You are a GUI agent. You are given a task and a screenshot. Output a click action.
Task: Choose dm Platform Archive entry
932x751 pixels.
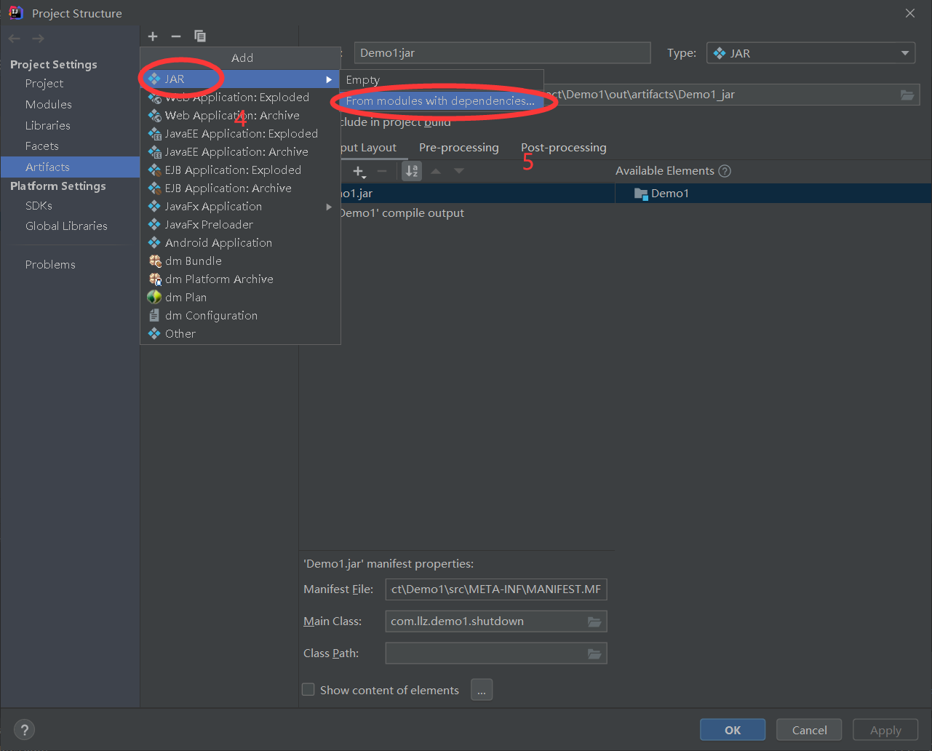click(240, 279)
